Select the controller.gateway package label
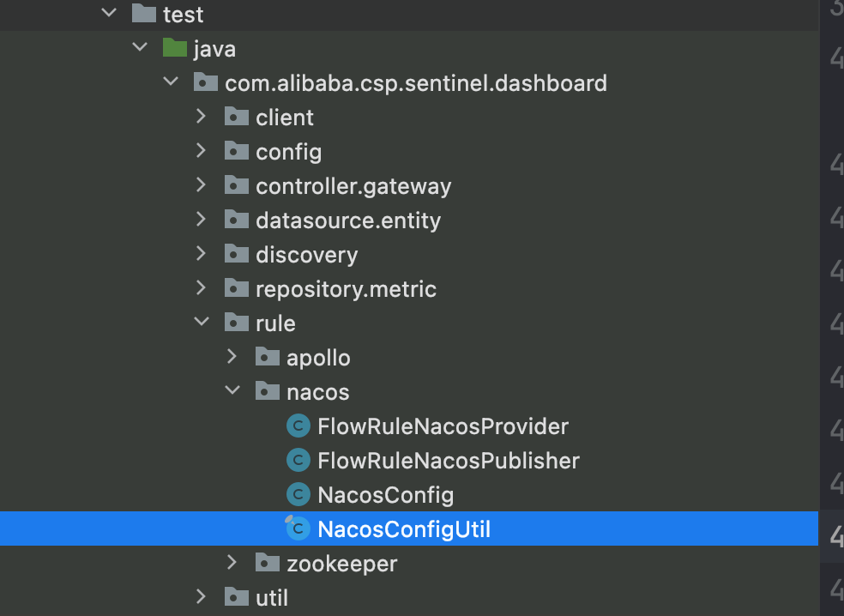The image size is (844, 616). click(x=353, y=187)
